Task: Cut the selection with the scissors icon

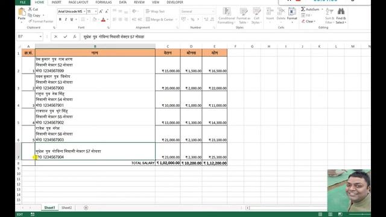Action: point(30,9)
